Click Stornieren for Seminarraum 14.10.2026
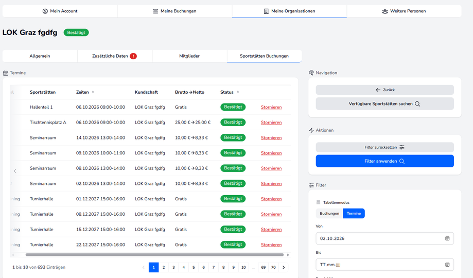Viewport: 473px width, 278px height. tap(271, 137)
